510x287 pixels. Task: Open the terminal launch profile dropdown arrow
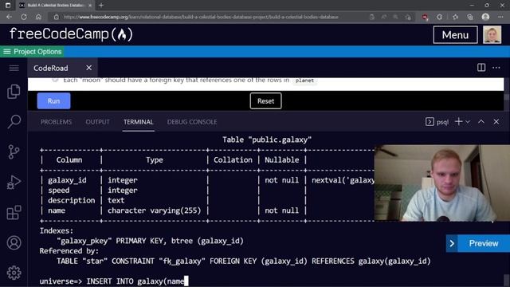click(x=468, y=122)
